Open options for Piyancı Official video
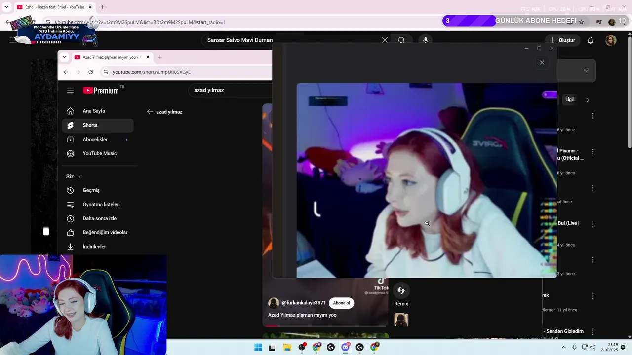This screenshot has height=355, width=632. pos(593,152)
